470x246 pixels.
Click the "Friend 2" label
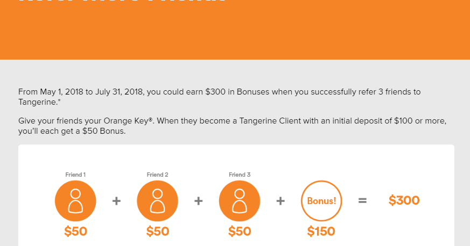[x=157, y=175]
